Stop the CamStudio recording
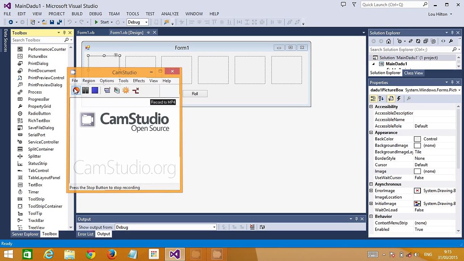 95,90
